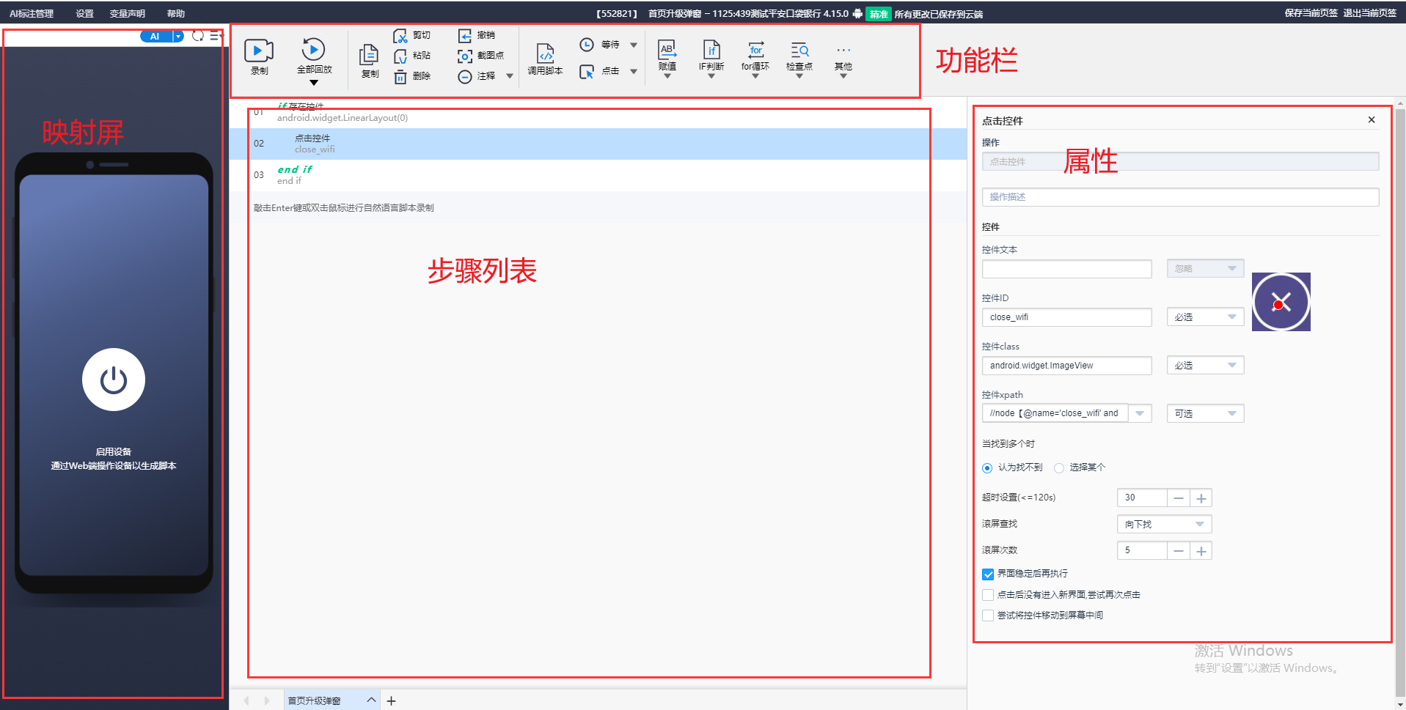Open the for循环 tool
1406x710 pixels.
755,50
